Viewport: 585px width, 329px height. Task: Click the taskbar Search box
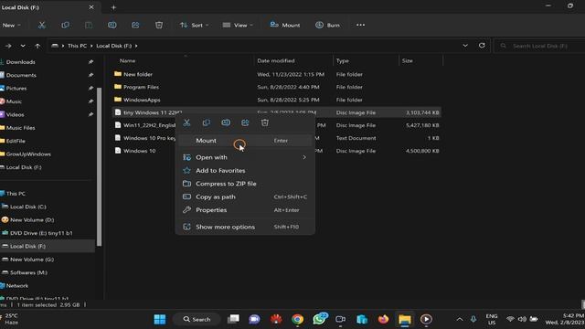197,319
